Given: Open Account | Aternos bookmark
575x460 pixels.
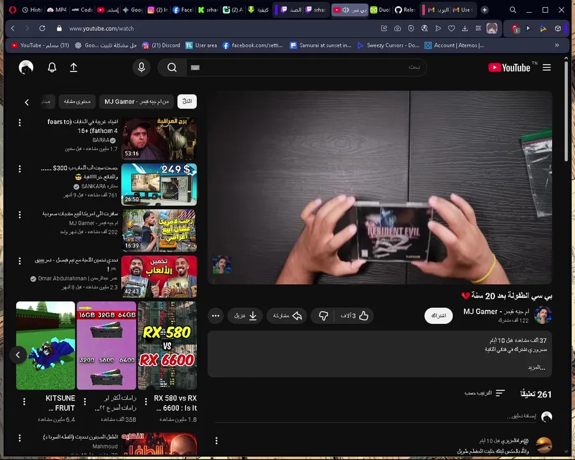Looking at the screenshot, I should point(454,45).
